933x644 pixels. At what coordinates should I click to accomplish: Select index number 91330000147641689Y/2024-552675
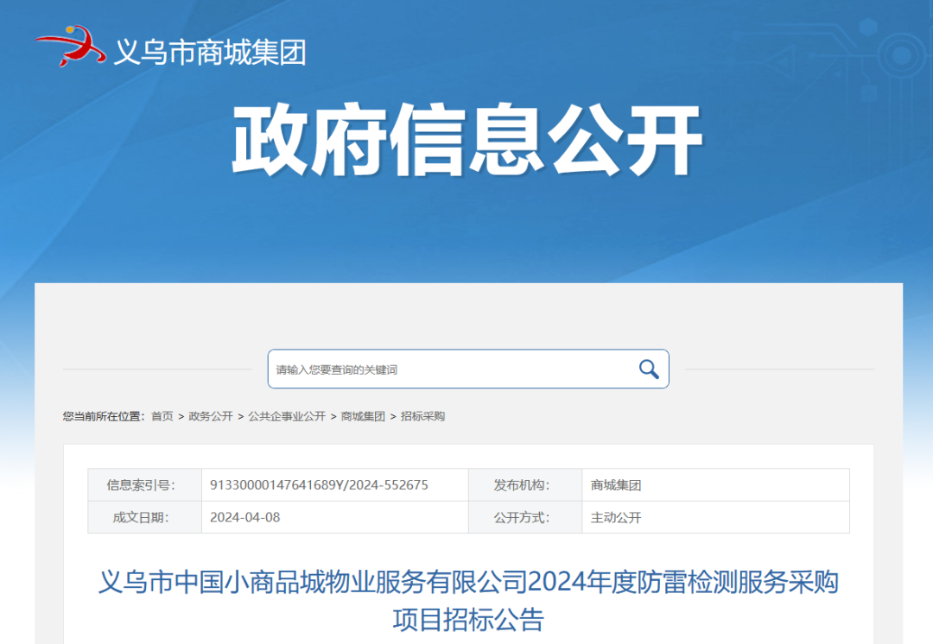click(319, 485)
